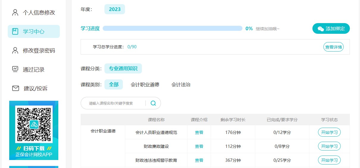Click the 添加绑定 button

tap(331, 29)
